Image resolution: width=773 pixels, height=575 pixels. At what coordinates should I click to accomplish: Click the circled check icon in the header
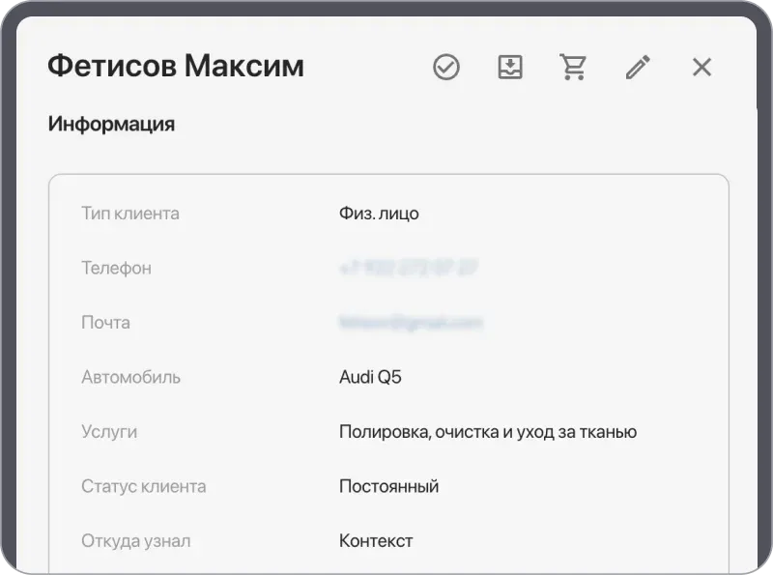click(x=446, y=67)
